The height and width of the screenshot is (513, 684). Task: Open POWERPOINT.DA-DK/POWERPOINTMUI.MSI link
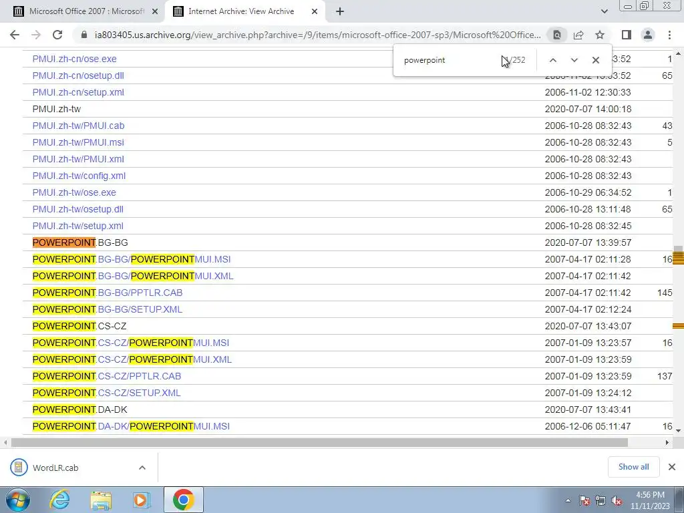pyautogui.click(x=132, y=426)
